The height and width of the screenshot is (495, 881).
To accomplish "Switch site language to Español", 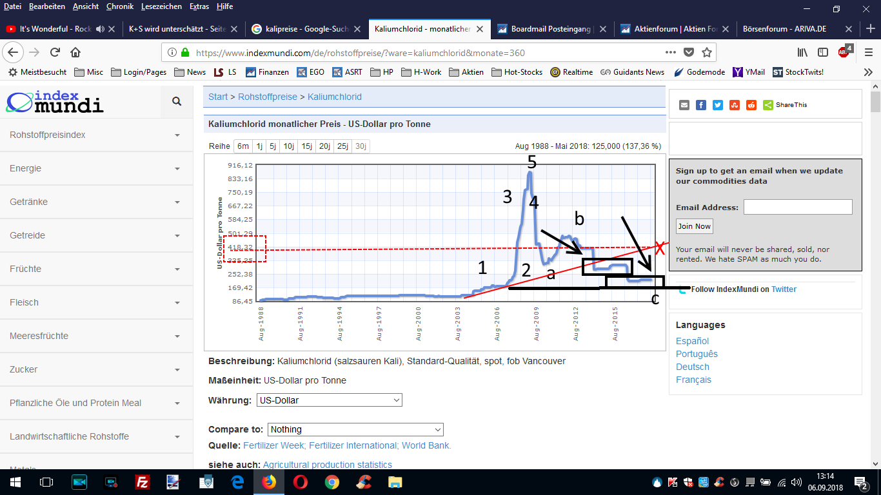I will pyautogui.click(x=692, y=341).
